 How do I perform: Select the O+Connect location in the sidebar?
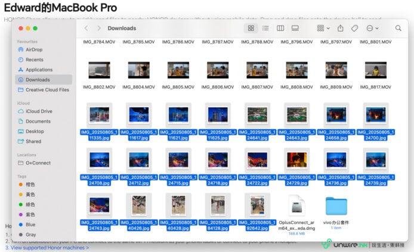[38, 163]
